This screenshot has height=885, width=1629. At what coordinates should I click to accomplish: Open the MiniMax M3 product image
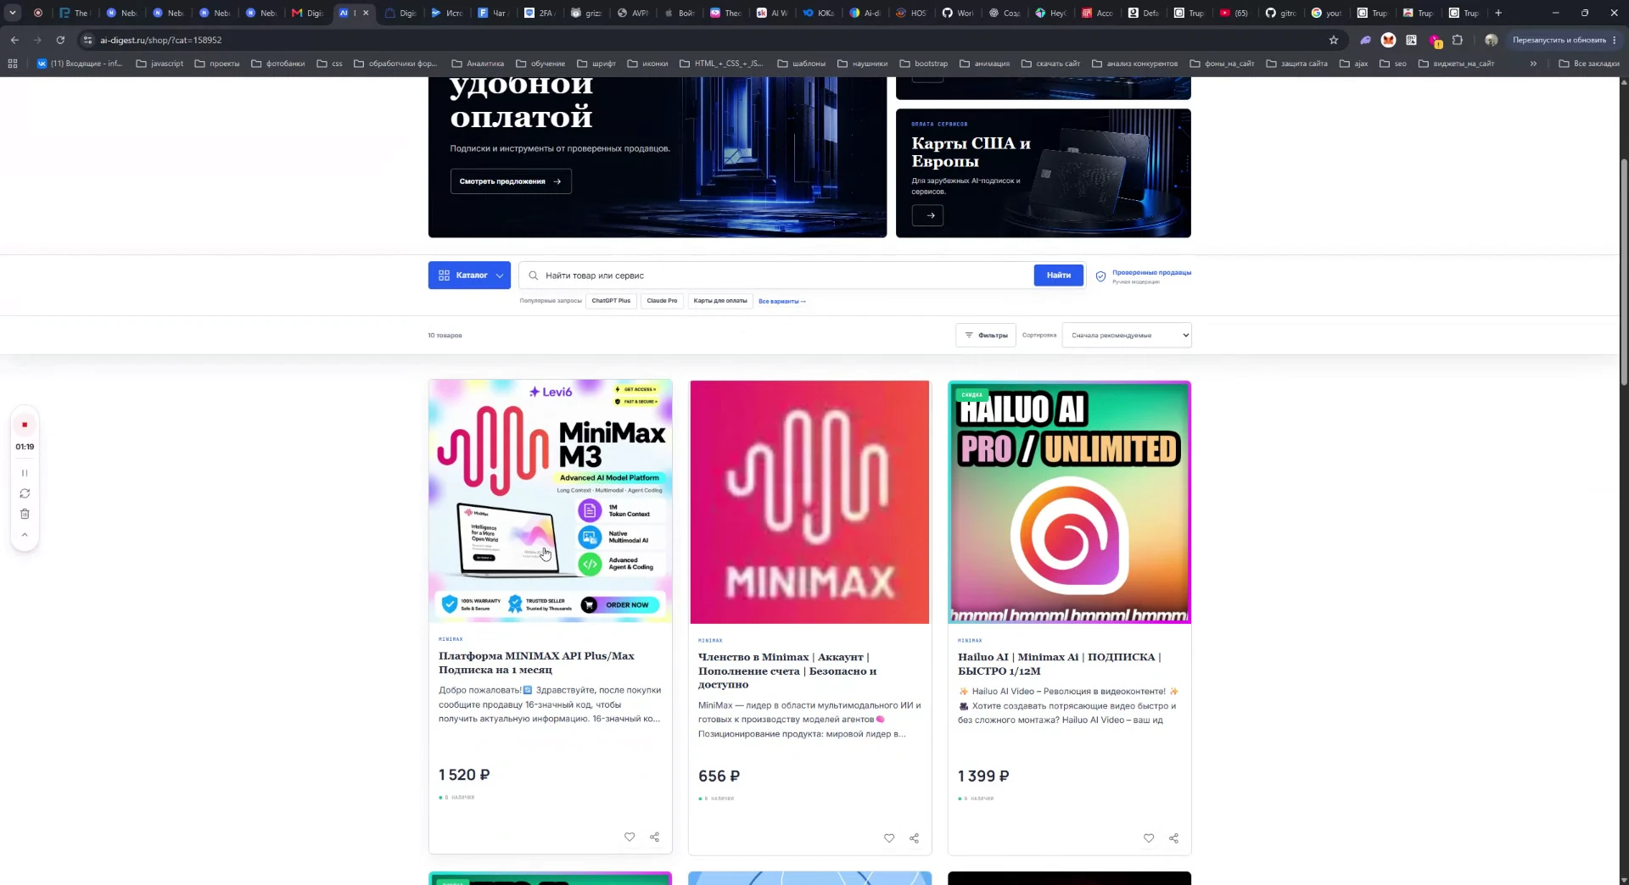[551, 501]
